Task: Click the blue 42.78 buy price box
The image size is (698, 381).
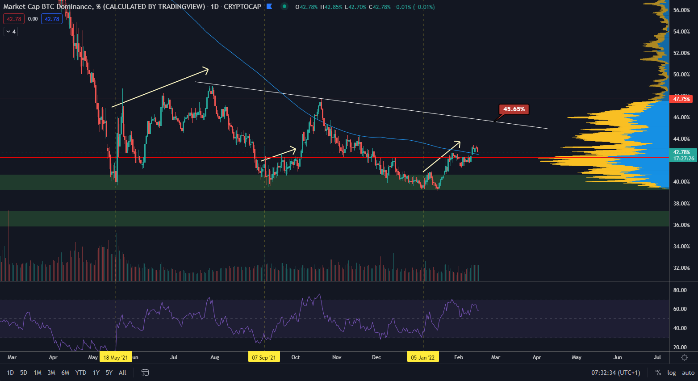Action: [x=52, y=19]
